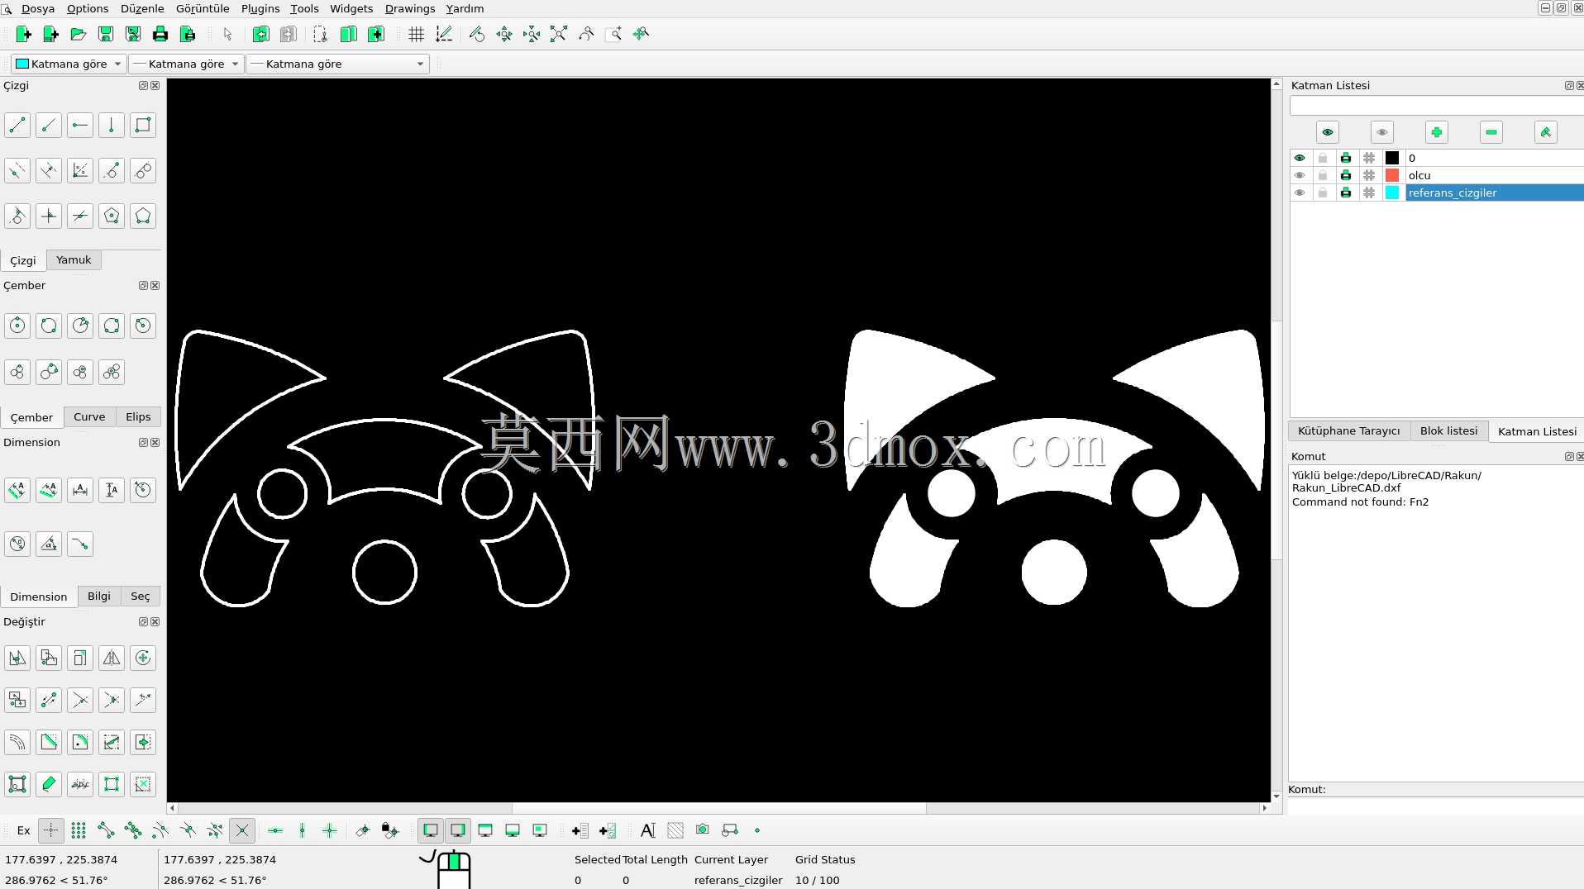Enable restrict horizontal snapping

[x=275, y=830]
